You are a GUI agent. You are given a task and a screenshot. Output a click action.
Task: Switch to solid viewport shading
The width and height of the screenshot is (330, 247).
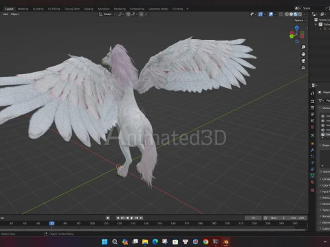291,14
